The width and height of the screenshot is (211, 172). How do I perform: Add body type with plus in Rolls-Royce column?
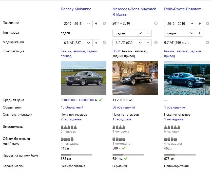click(x=200, y=33)
